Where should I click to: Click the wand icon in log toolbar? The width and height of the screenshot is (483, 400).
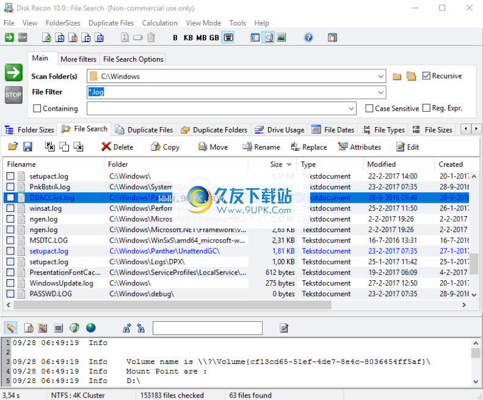pos(11,328)
